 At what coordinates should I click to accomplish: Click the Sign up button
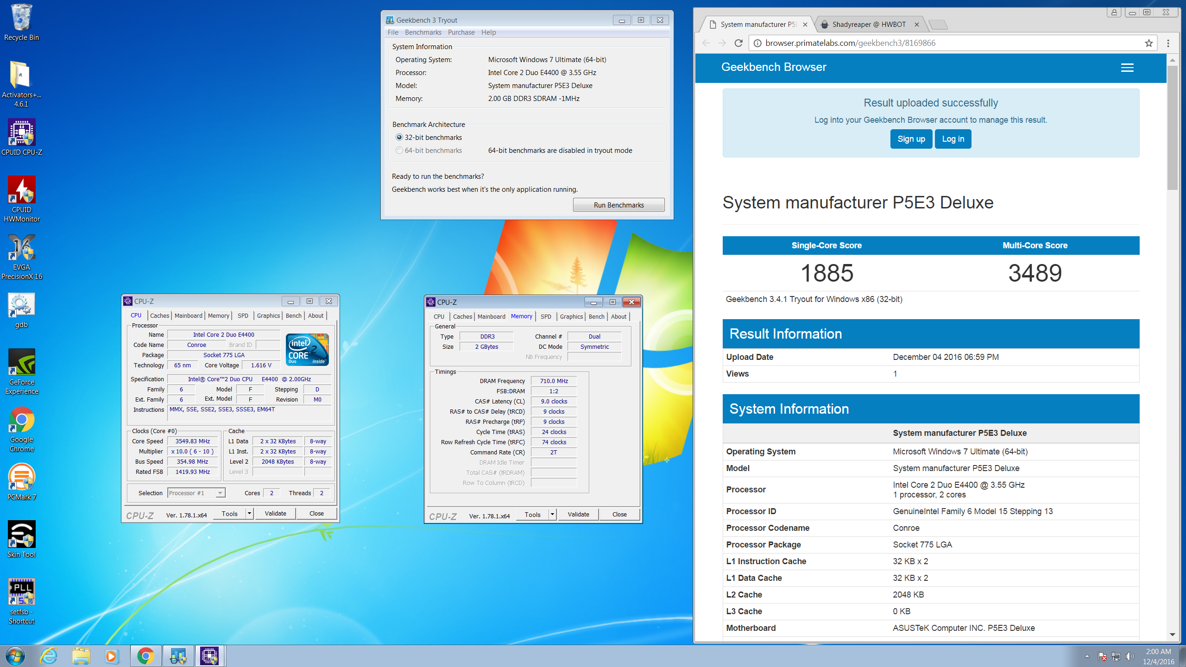[x=911, y=139]
